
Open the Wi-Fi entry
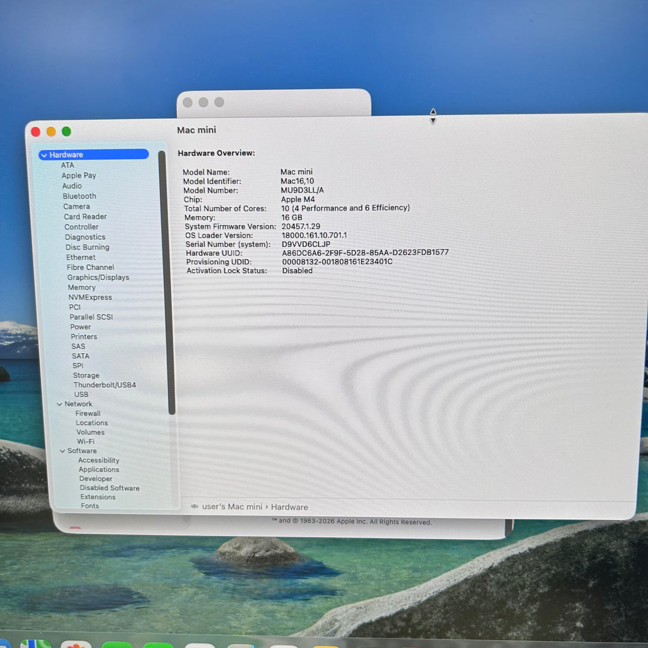[x=85, y=442]
